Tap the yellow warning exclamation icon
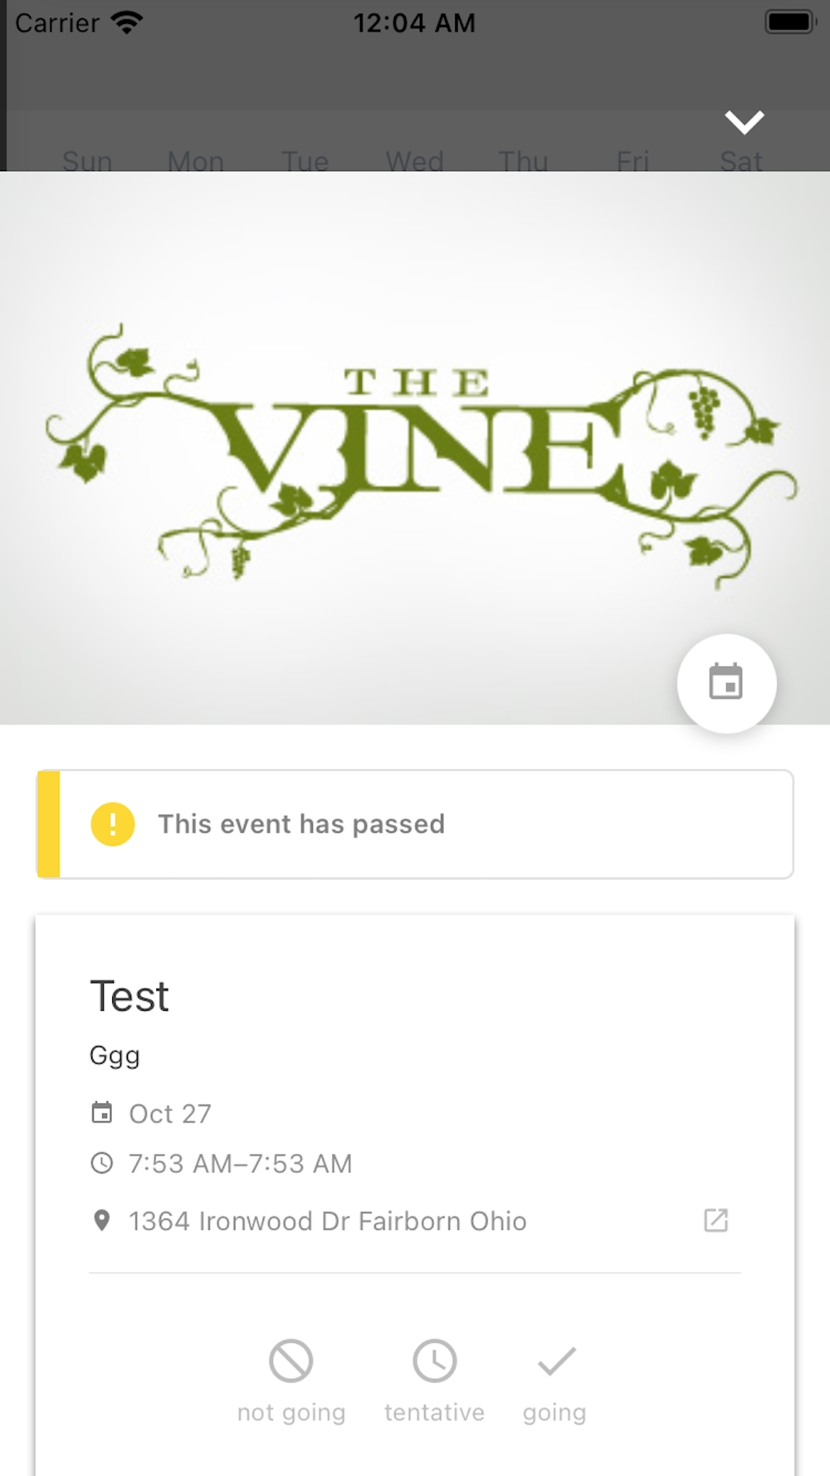Image resolution: width=830 pixels, height=1476 pixels. (x=113, y=824)
